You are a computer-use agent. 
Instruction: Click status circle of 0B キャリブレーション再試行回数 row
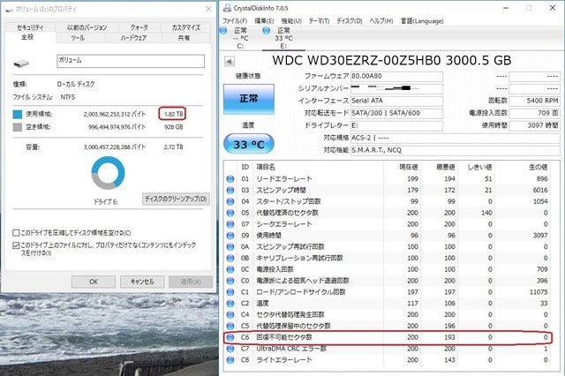(x=230, y=259)
